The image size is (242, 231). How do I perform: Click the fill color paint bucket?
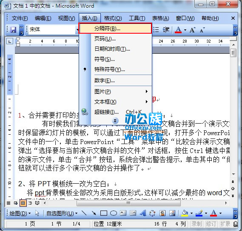coord(185,214)
